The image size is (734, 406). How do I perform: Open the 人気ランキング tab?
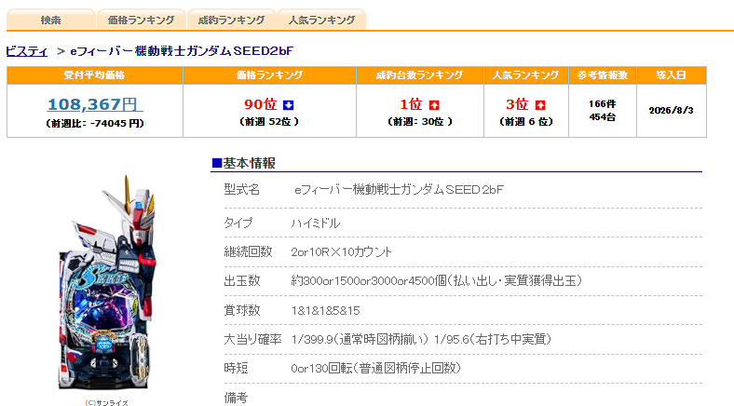(x=321, y=20)
